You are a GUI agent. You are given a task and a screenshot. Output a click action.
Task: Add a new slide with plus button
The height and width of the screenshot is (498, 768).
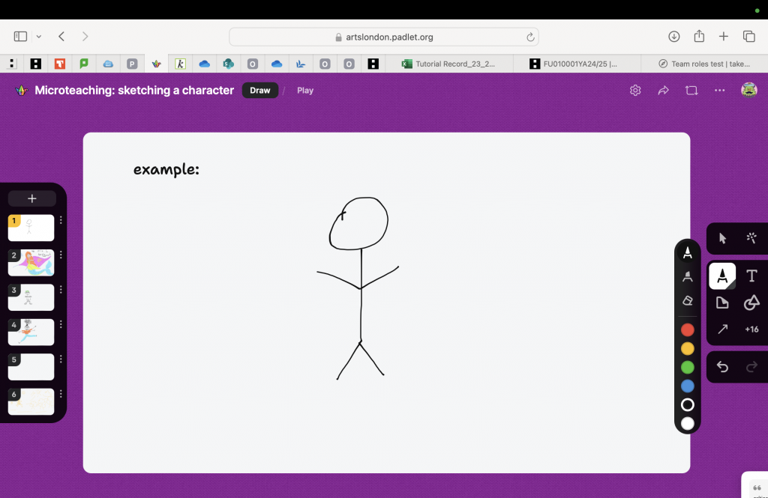tap(32, 198)
